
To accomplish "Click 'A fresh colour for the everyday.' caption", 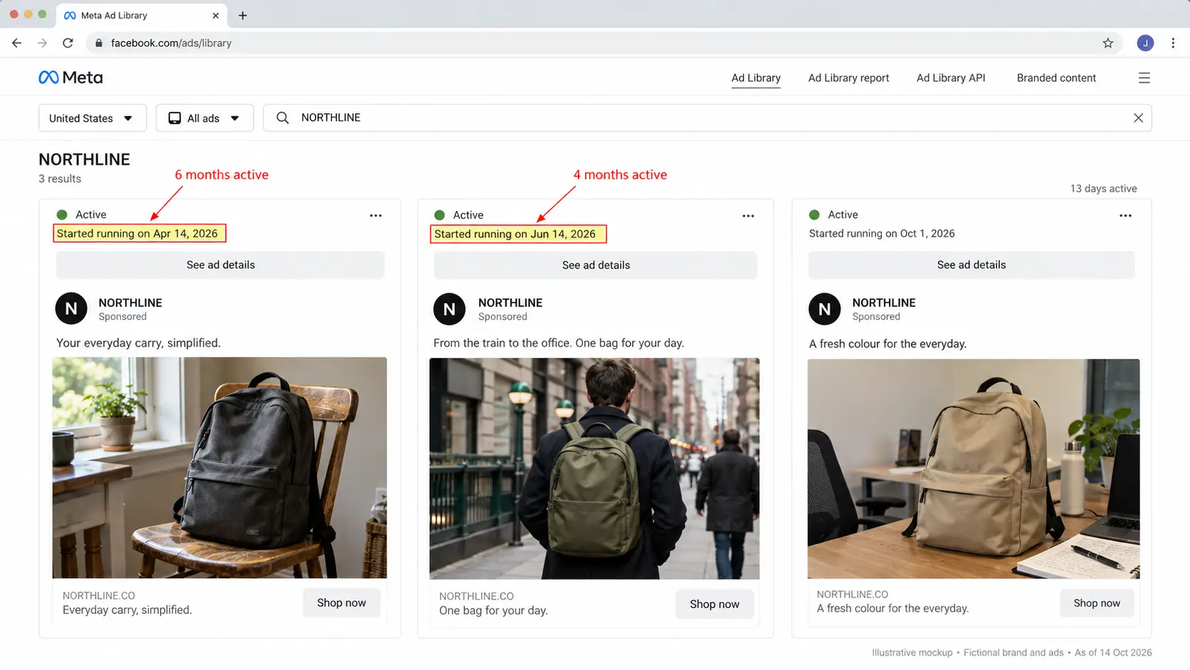I will (888, 344).
